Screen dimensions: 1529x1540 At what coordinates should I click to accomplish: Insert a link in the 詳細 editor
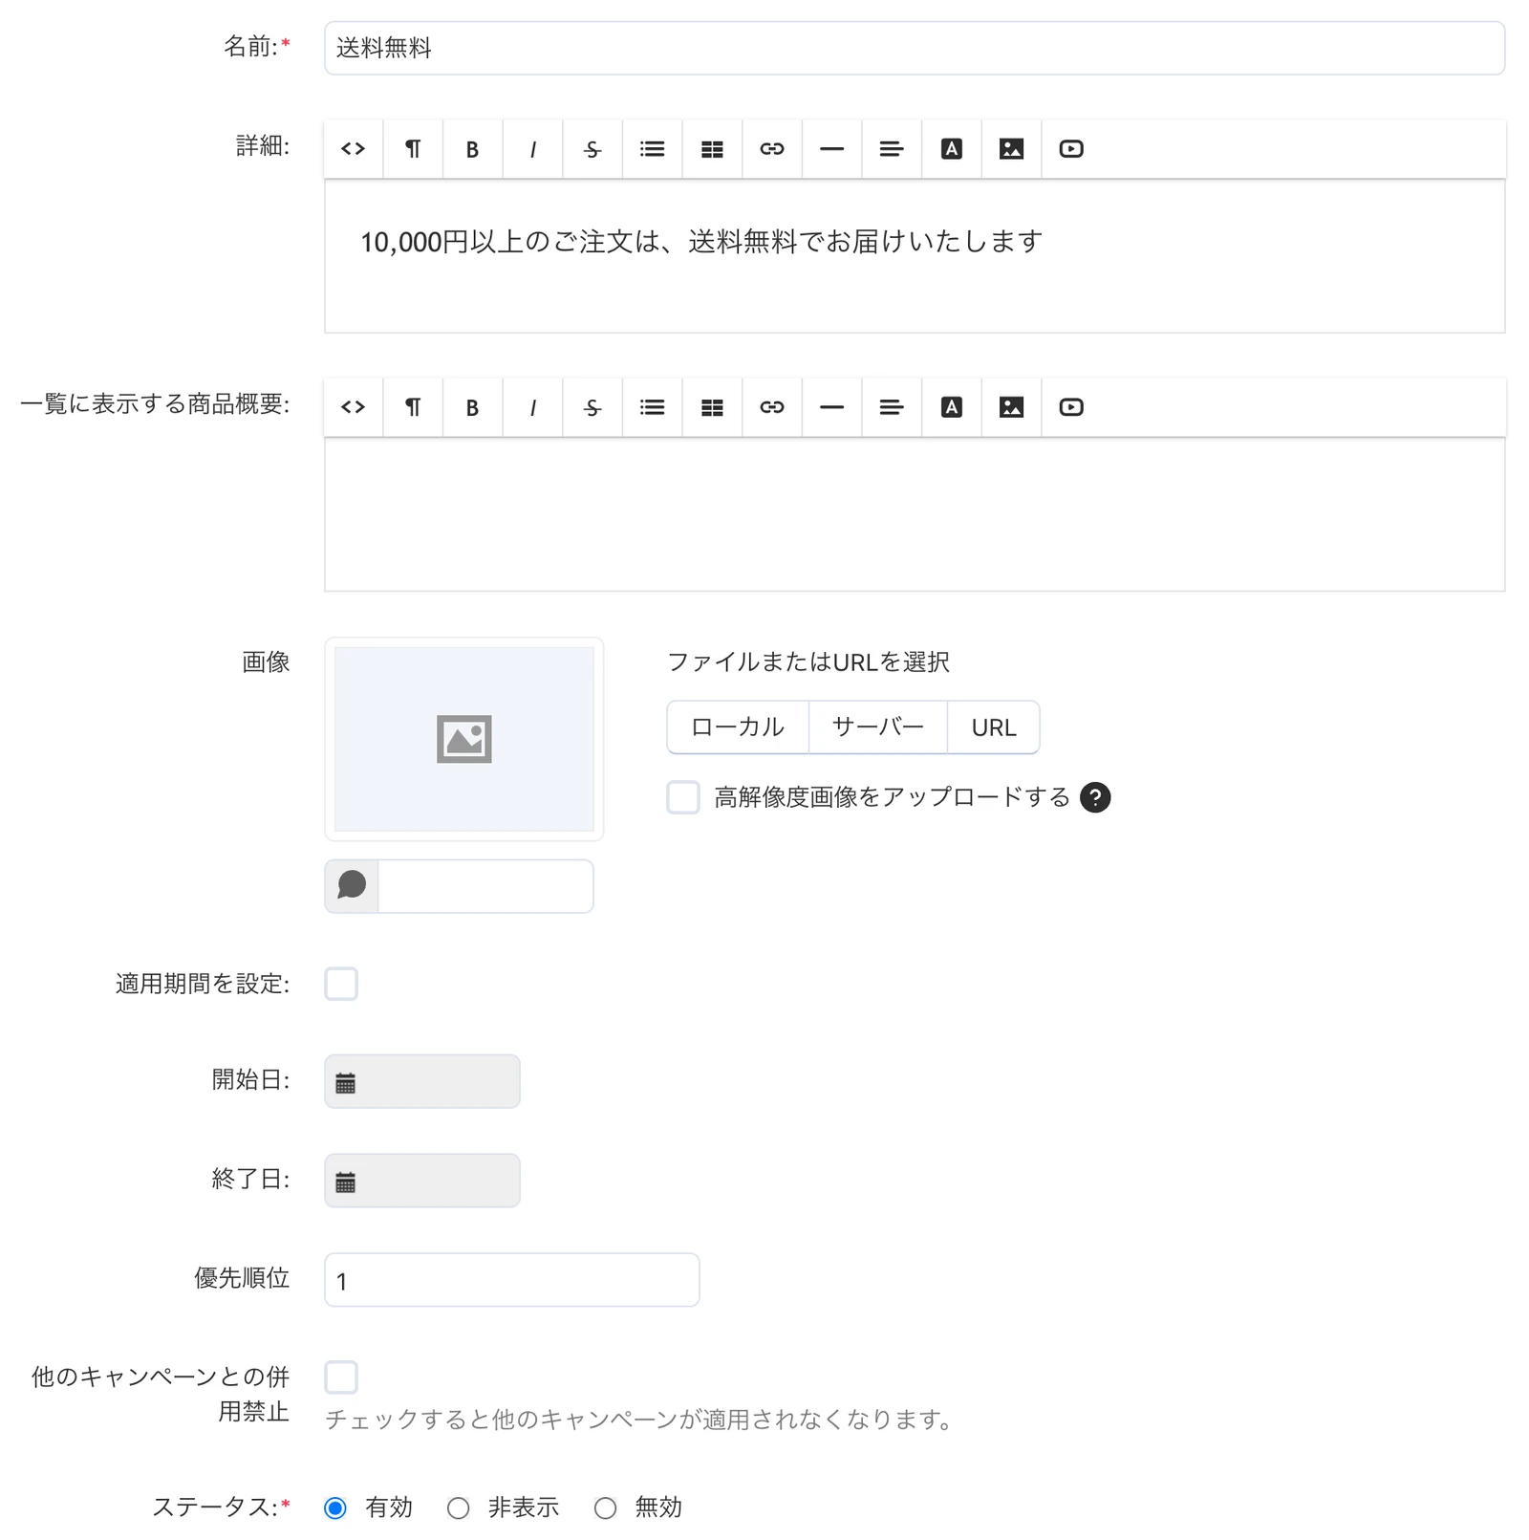tap(772, 149)
